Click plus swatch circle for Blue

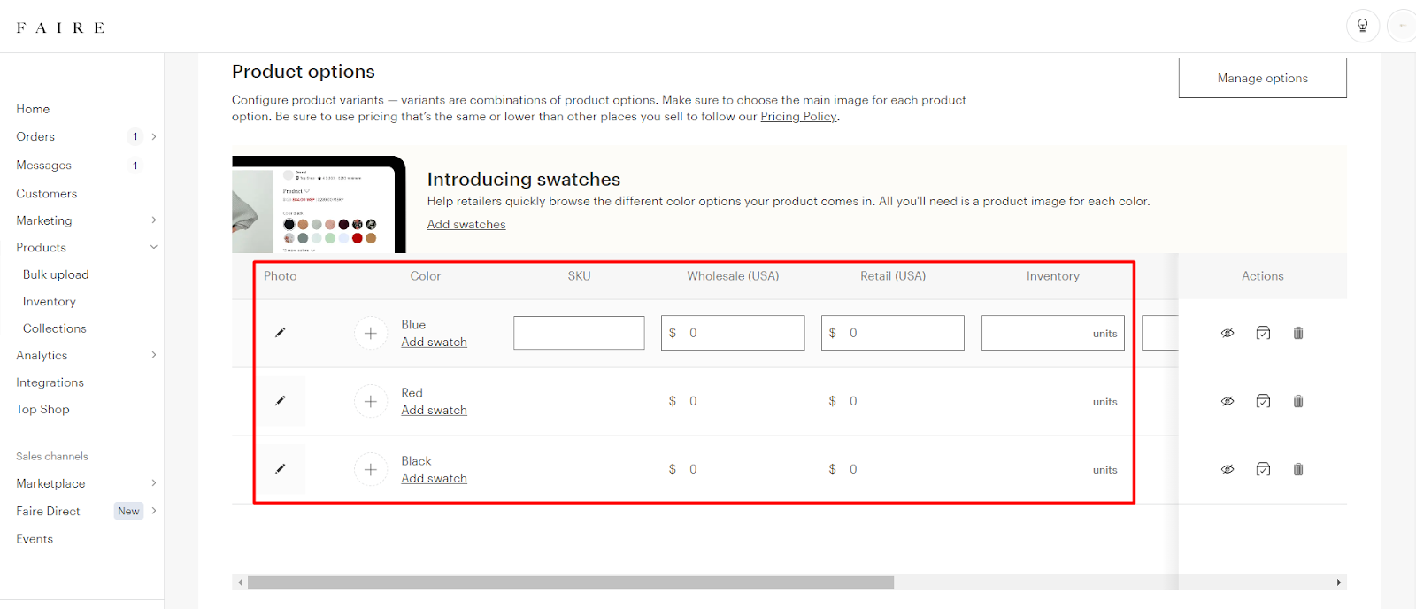(371, 334)
